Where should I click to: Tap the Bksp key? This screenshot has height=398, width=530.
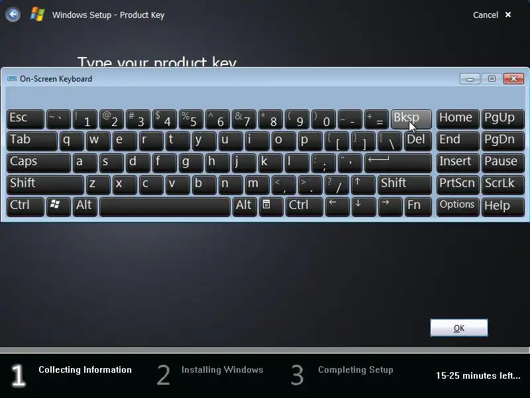coord(411,119)
